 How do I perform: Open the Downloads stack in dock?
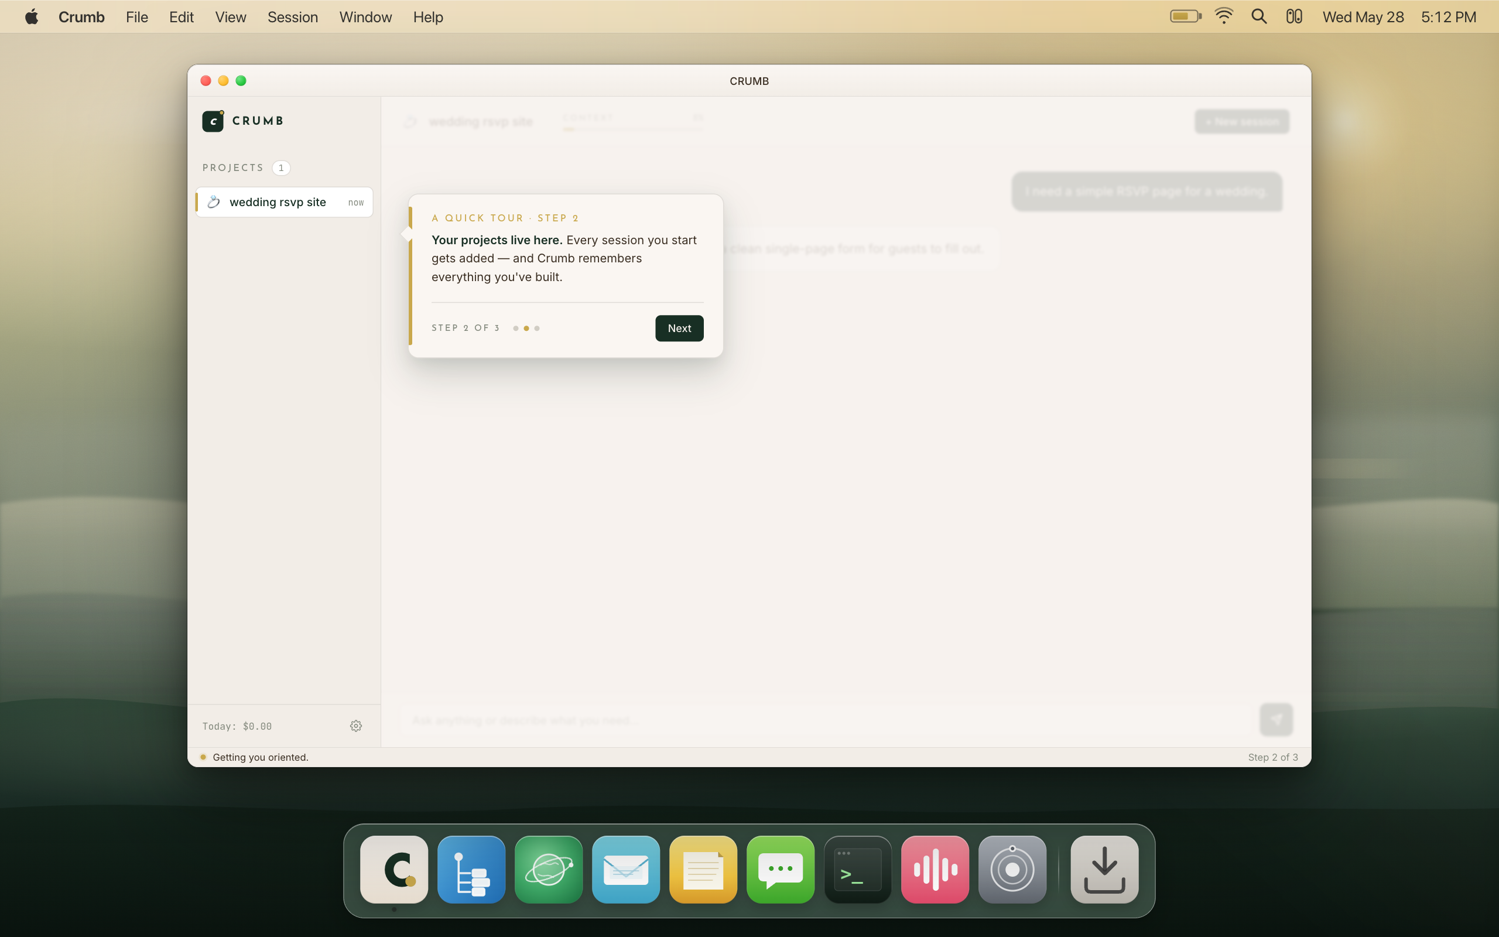tap(1104, 870)
